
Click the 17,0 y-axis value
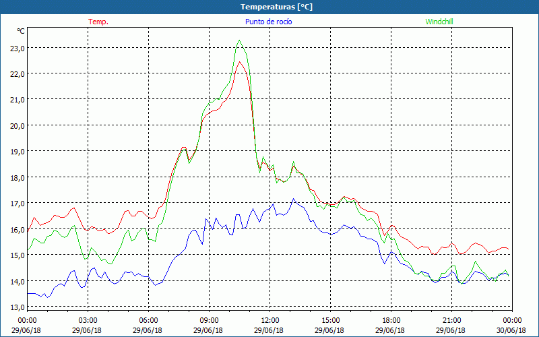click(18, 204)
